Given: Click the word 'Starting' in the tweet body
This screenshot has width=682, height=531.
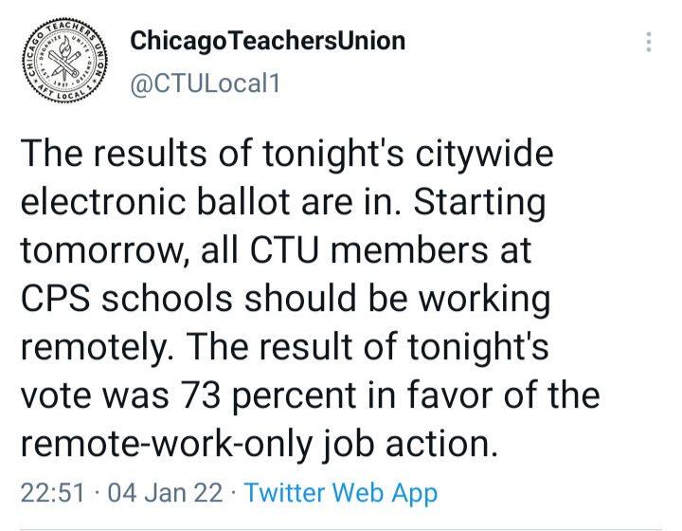Looking at the screenshot, I should [479, 202].
